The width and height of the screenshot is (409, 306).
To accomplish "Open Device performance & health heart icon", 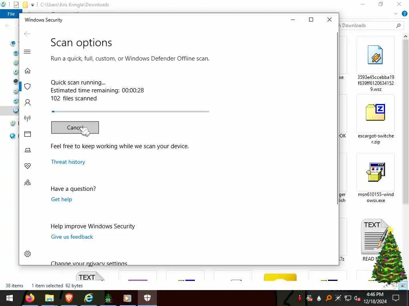I will click(x=28, y=166).
